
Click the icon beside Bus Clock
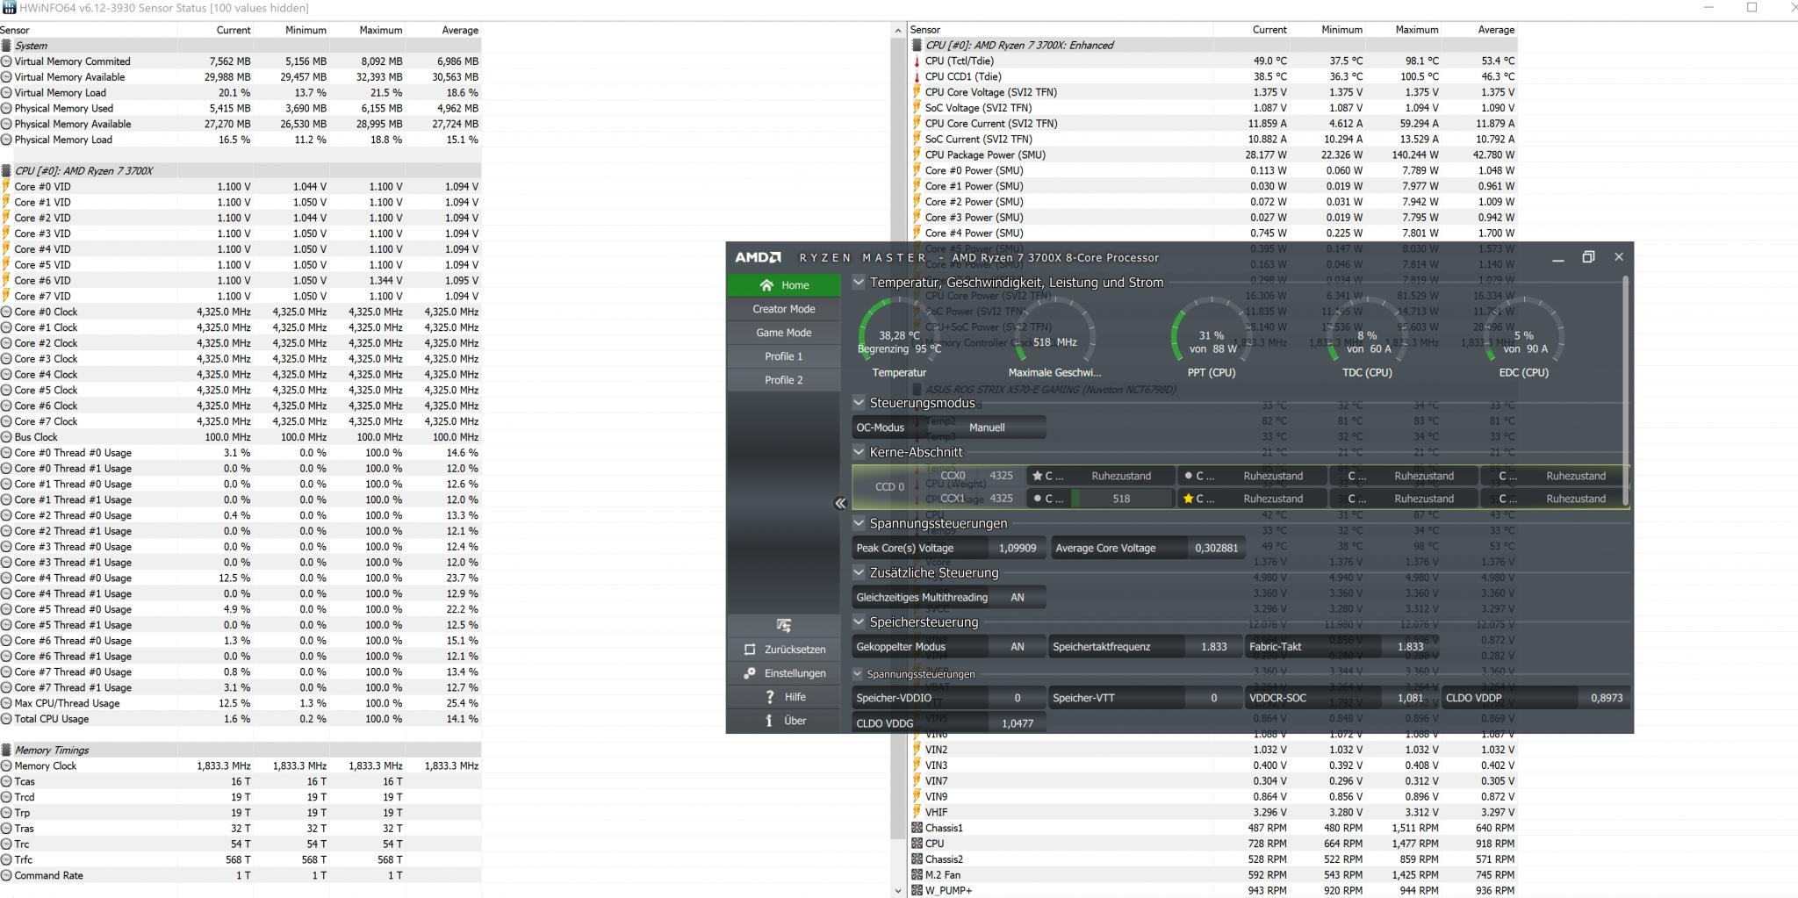tap(6, 437)
